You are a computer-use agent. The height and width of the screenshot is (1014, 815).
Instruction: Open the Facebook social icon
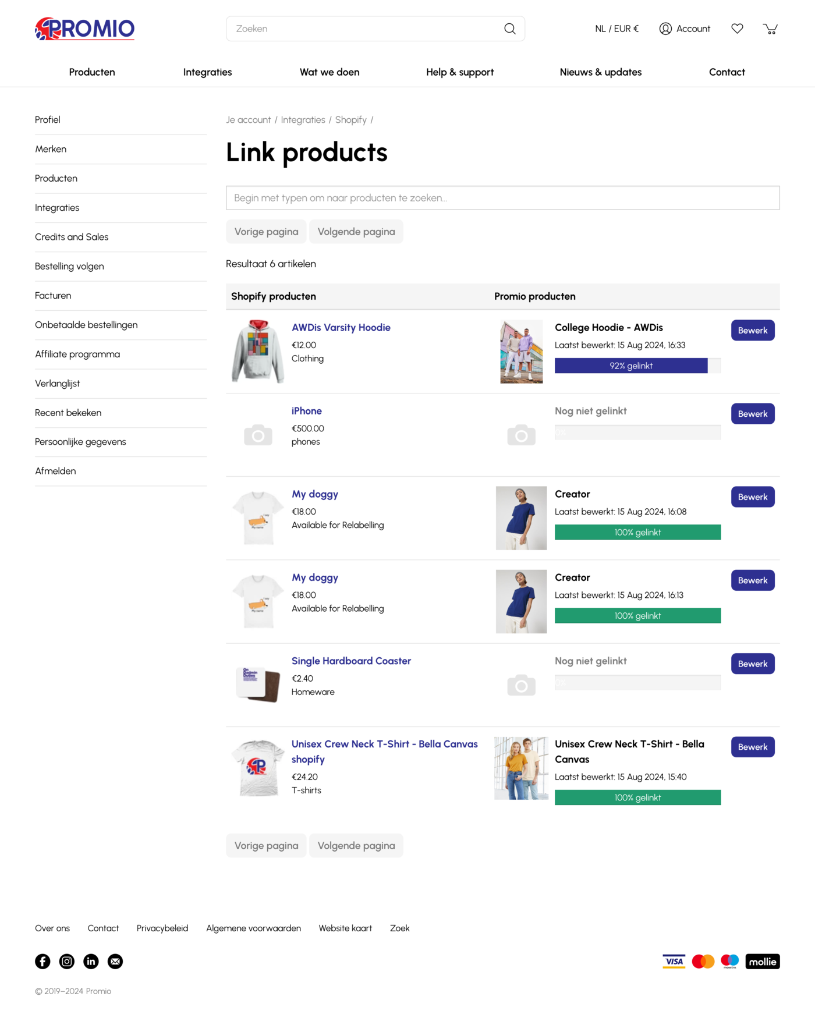(42, 961)
